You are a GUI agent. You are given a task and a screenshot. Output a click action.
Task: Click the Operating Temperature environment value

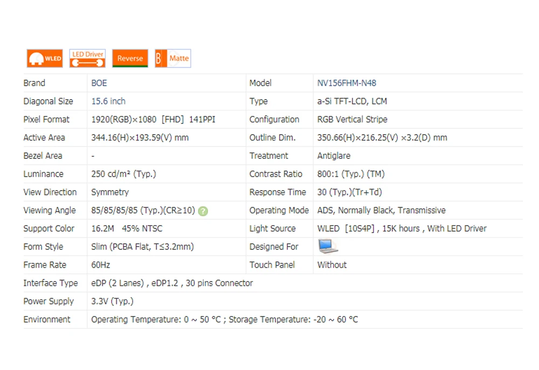tap(224, 320)
